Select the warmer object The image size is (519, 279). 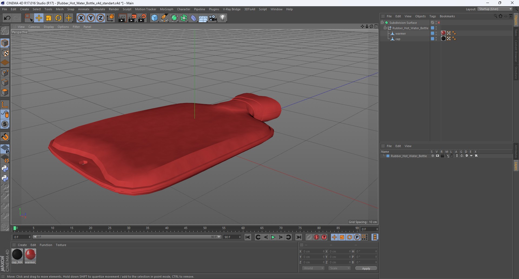(x=400, y=34)
